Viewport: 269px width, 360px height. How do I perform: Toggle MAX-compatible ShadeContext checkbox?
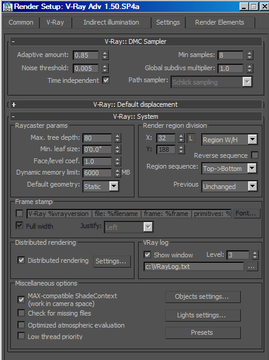click(x=22, y=299)
